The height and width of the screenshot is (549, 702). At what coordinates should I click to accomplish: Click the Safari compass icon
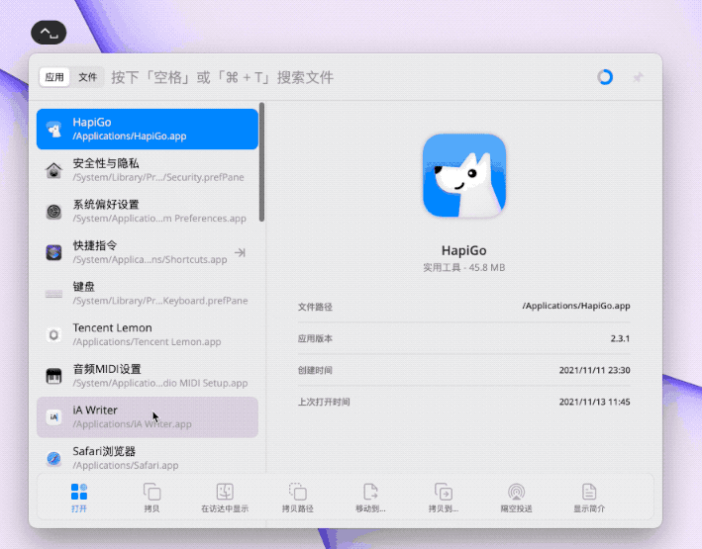pyautogui.click(x=53, y=458)
